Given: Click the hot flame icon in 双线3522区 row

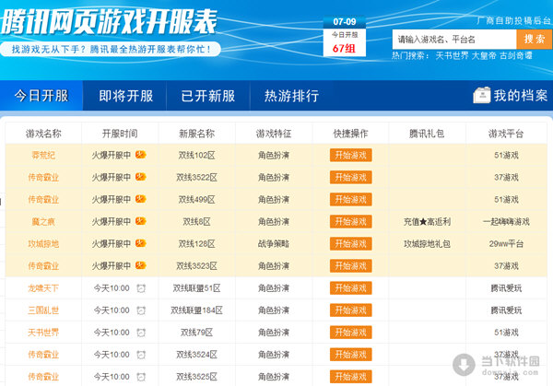Looking at the screenshot, I should (x=141, y=177).
